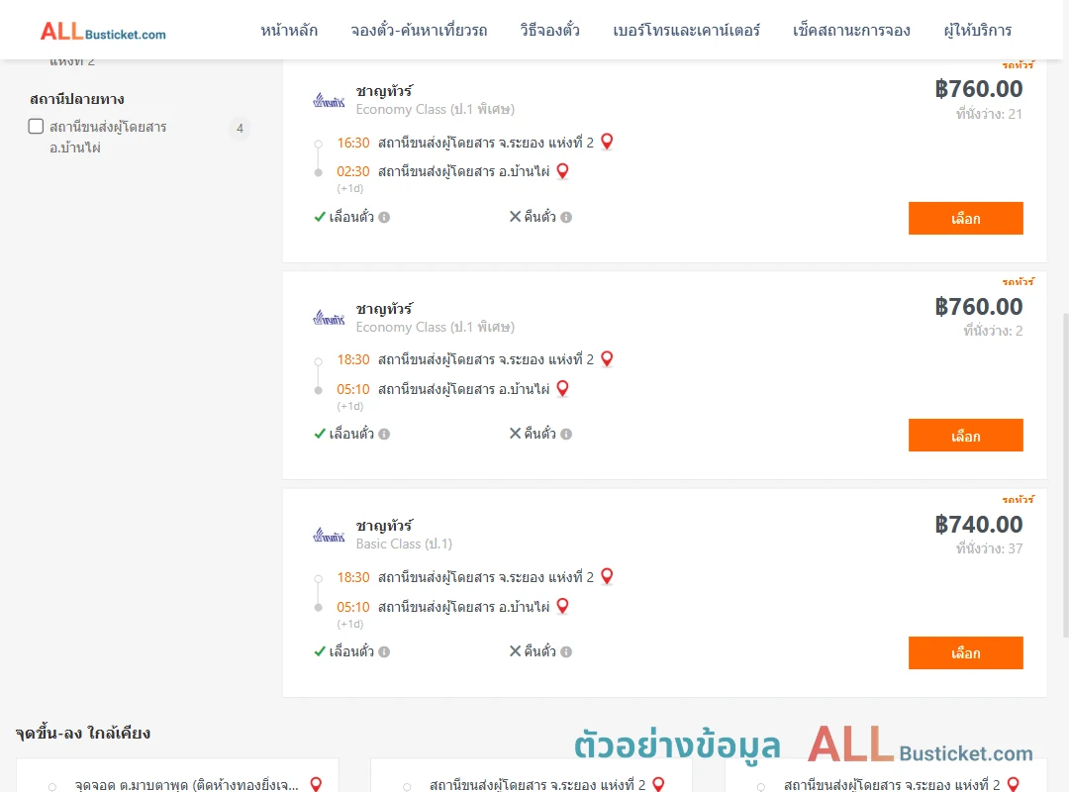This screenshot has height=792, width=1069.
Task: Select the Basic Class ฿740 trip เลือก button
Action: tap(965, 652)
